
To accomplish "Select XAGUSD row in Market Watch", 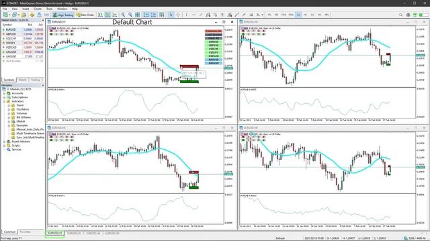I will click(22, 56).
